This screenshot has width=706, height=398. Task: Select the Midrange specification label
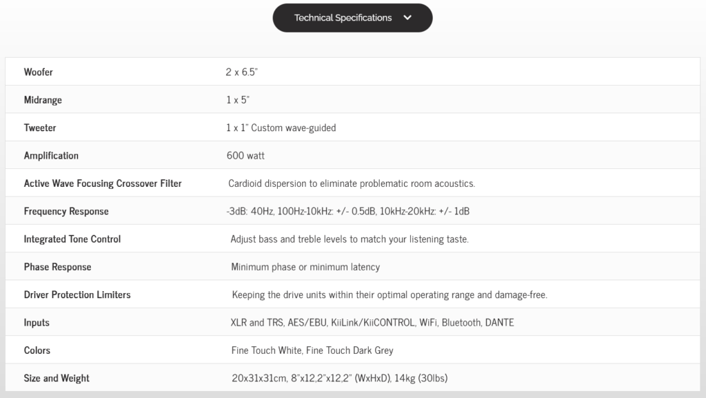point(43,100)
